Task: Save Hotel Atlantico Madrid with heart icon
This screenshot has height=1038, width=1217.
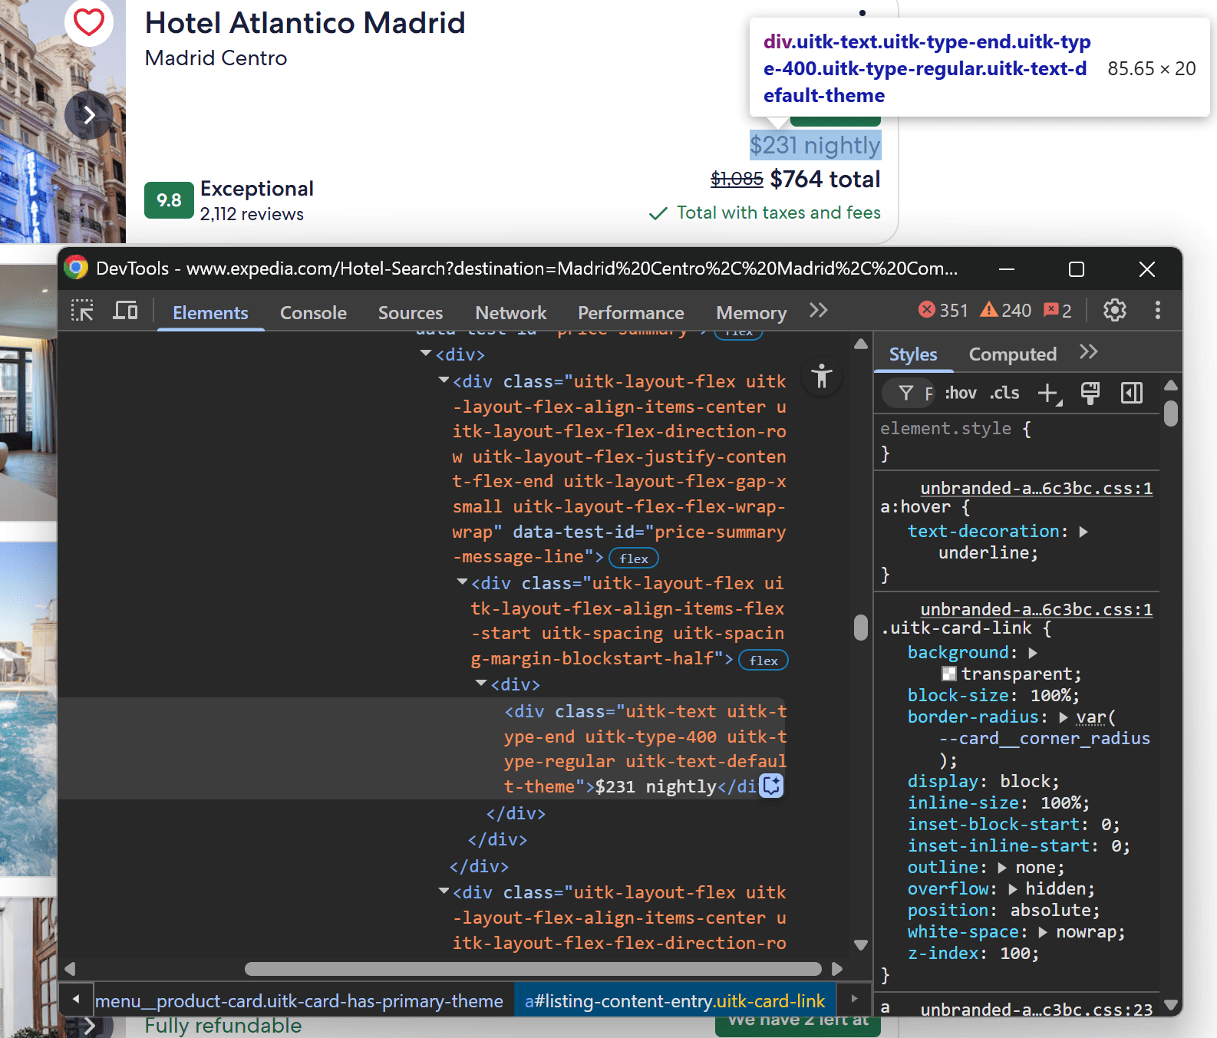Action: [x=89, y=21]
